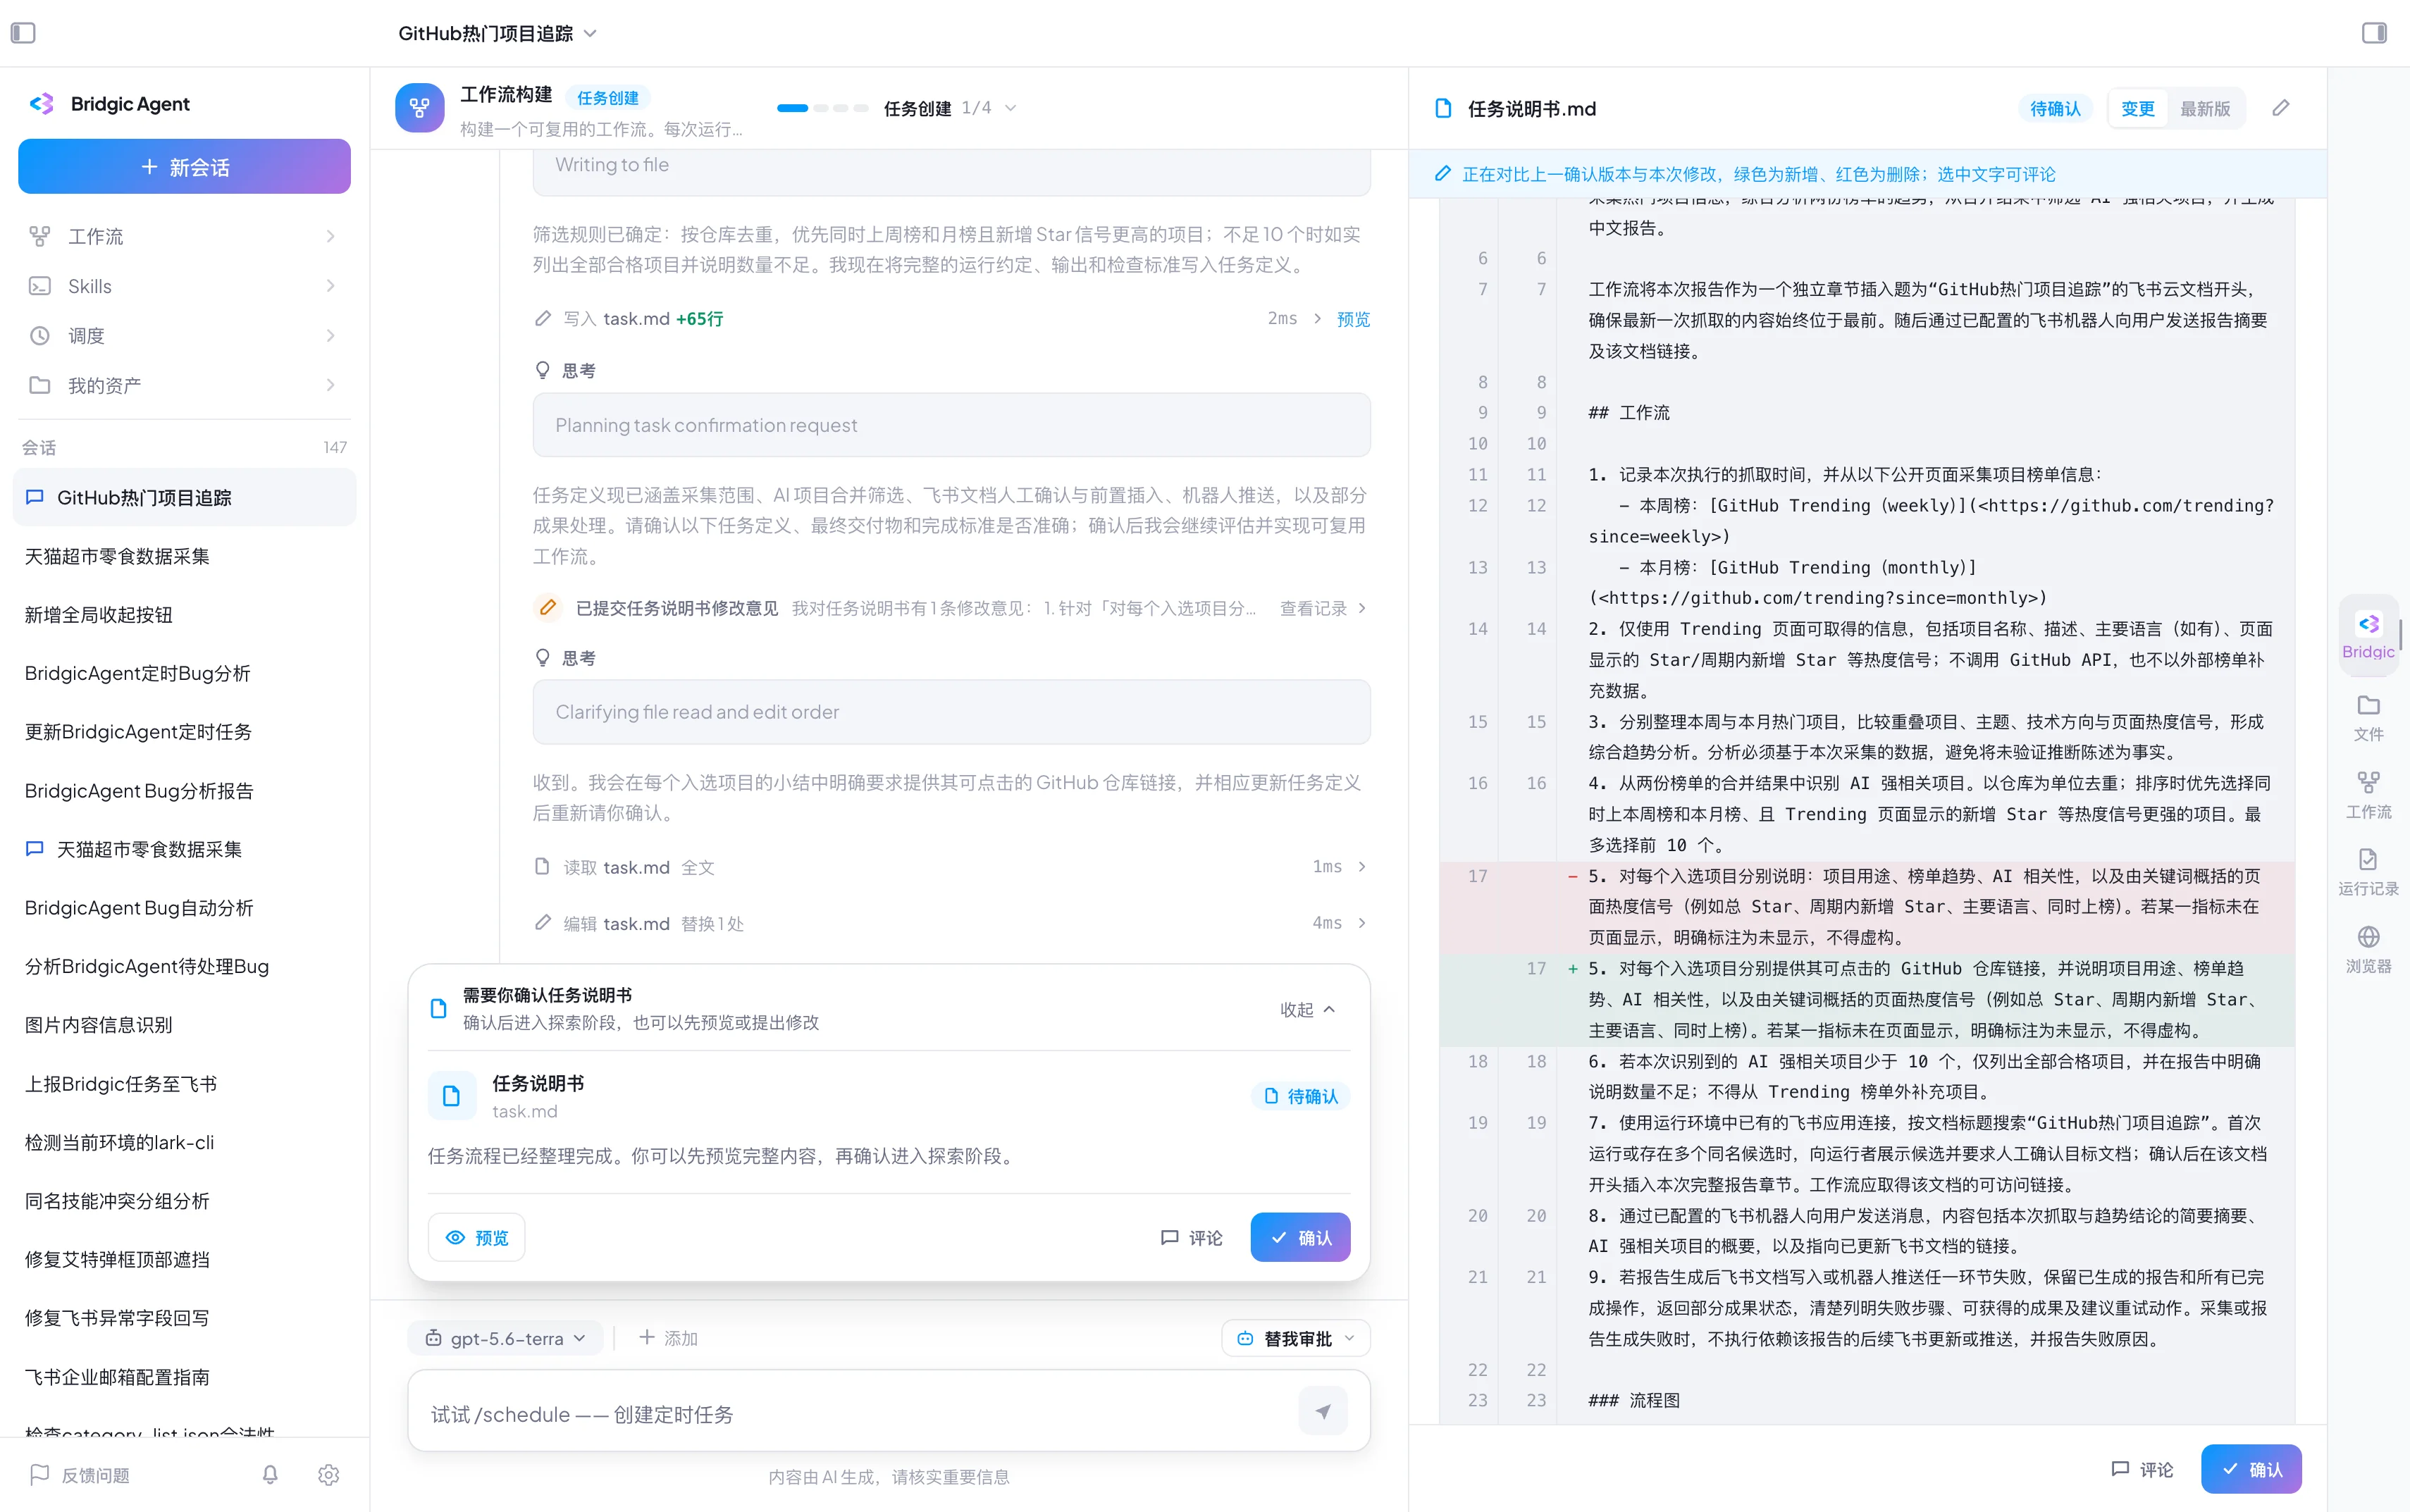Toggle the right panel icon in header
The width and height of the screenshot is (2410, 1512).
coord(2374,33)
